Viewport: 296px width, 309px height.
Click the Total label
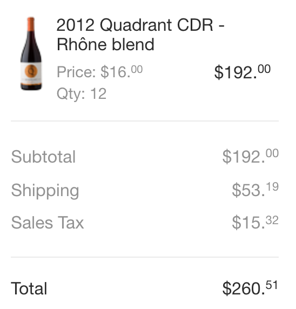(x=29, y=288)
